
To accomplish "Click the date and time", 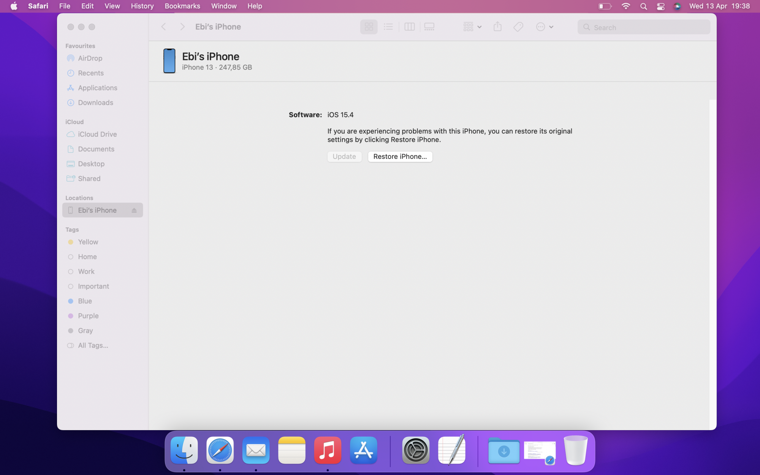I will click(x=719, y=6).
